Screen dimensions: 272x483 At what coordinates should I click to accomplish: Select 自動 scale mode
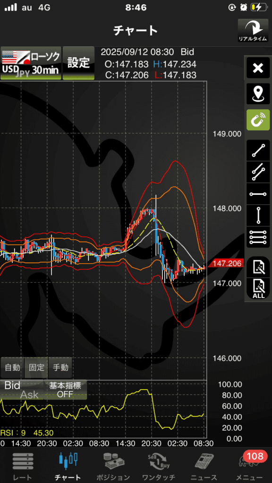13,367
